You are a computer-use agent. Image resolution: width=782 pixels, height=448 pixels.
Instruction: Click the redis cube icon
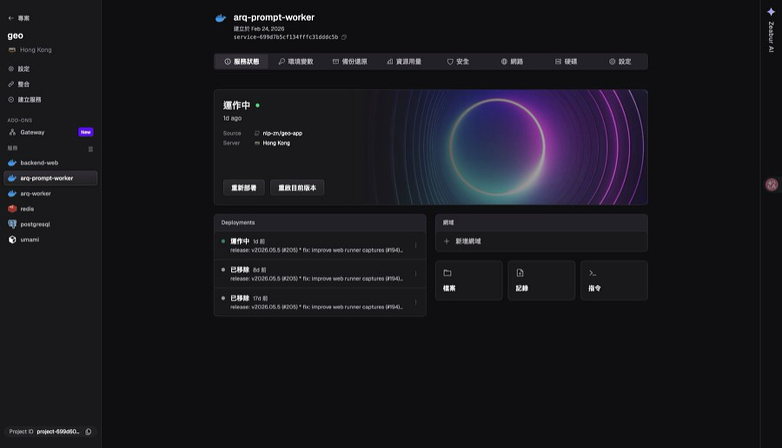coord(12,209)
